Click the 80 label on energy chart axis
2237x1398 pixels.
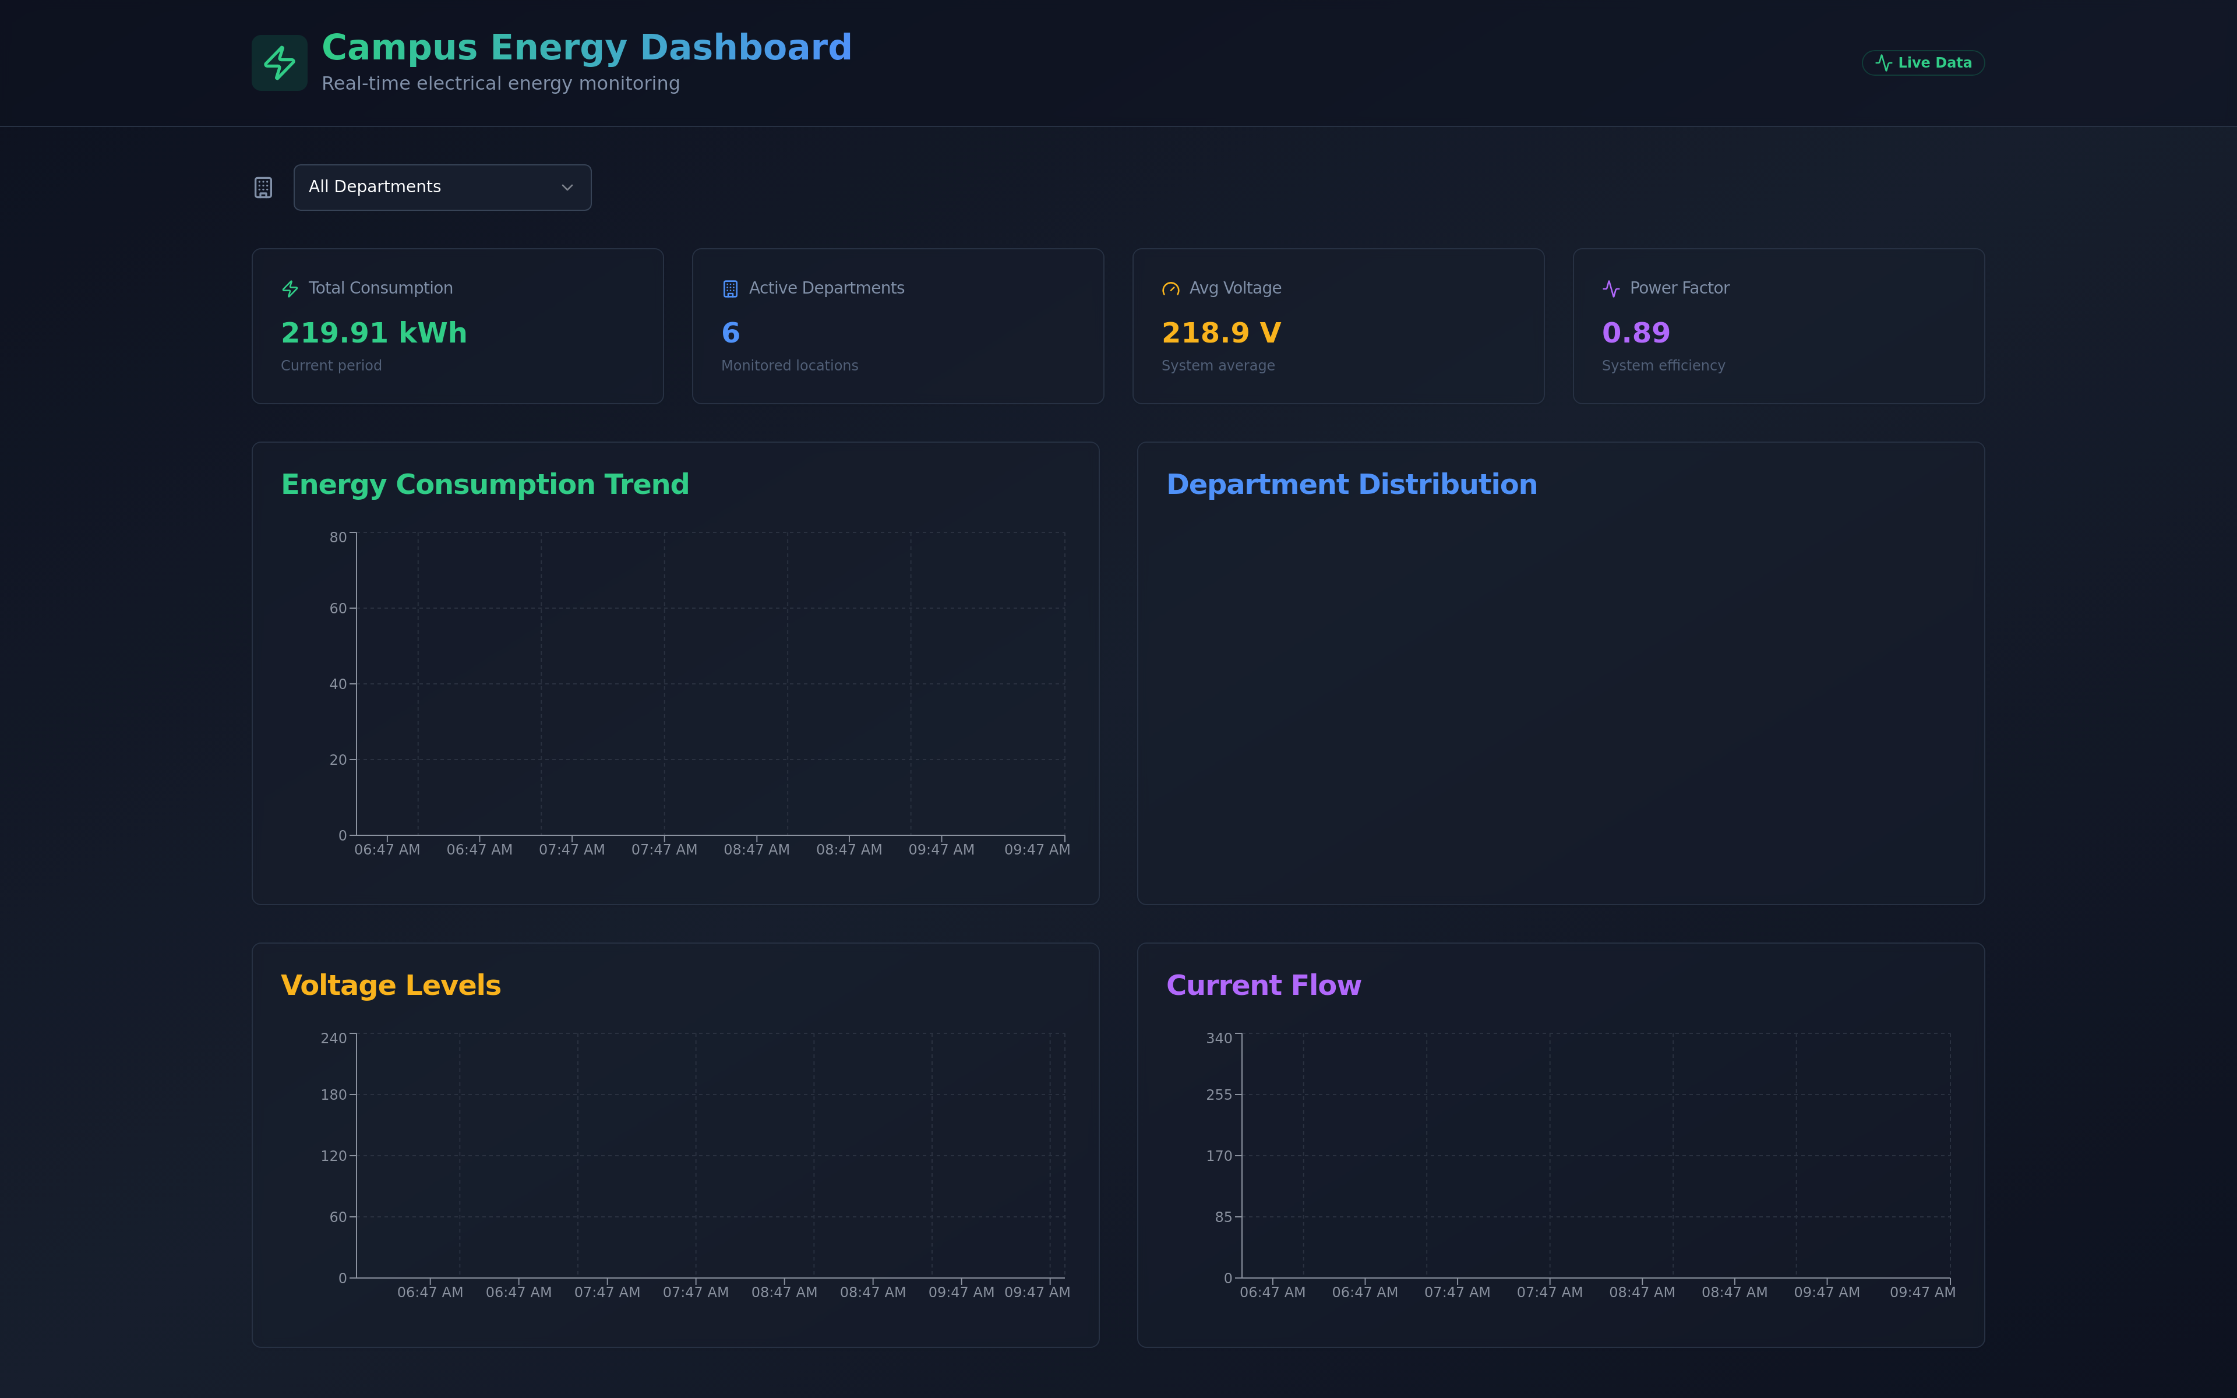coord(337,537)
